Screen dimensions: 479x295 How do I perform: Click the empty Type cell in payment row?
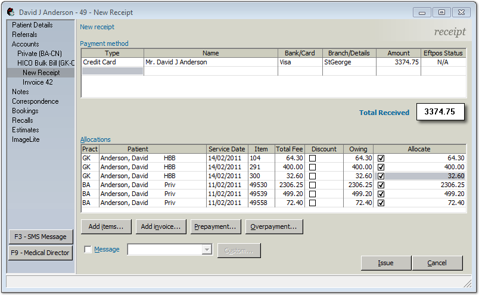click(112, 71)
